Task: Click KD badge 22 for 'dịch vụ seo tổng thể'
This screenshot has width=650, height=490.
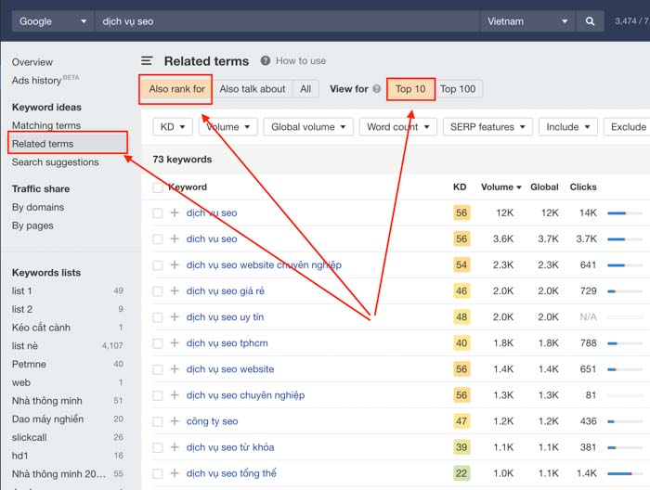Action: click(461, 473)
